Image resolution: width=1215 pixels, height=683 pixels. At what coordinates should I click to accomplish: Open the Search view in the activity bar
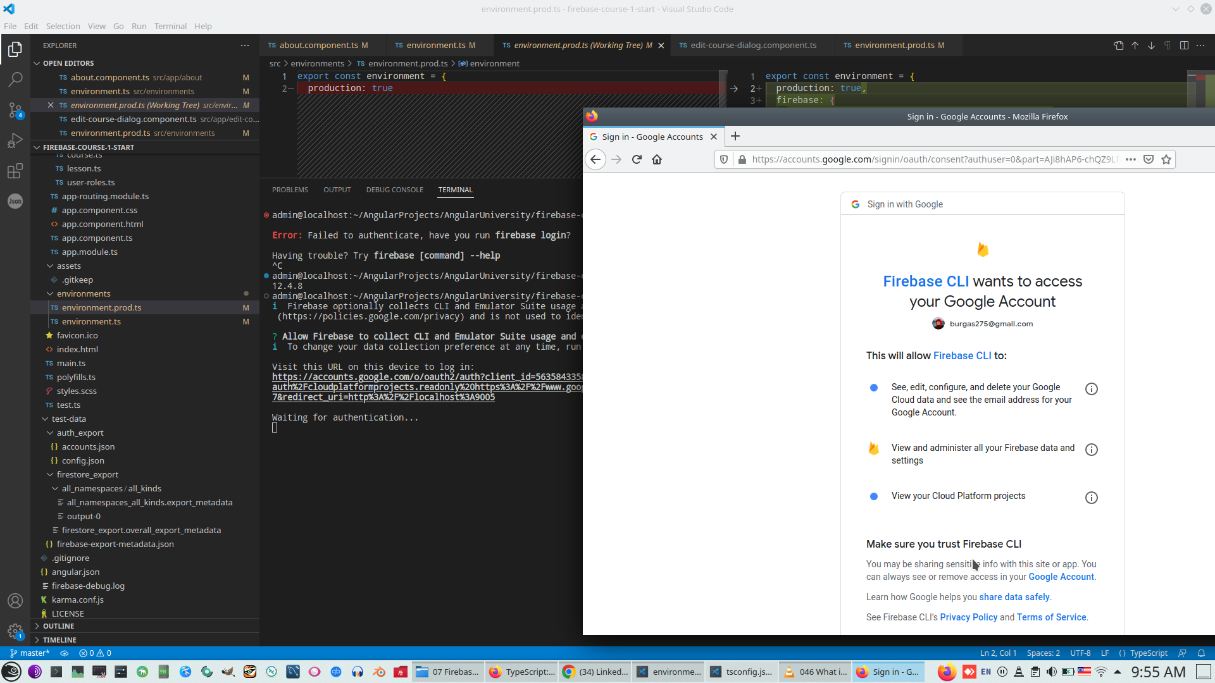point(15,79)
